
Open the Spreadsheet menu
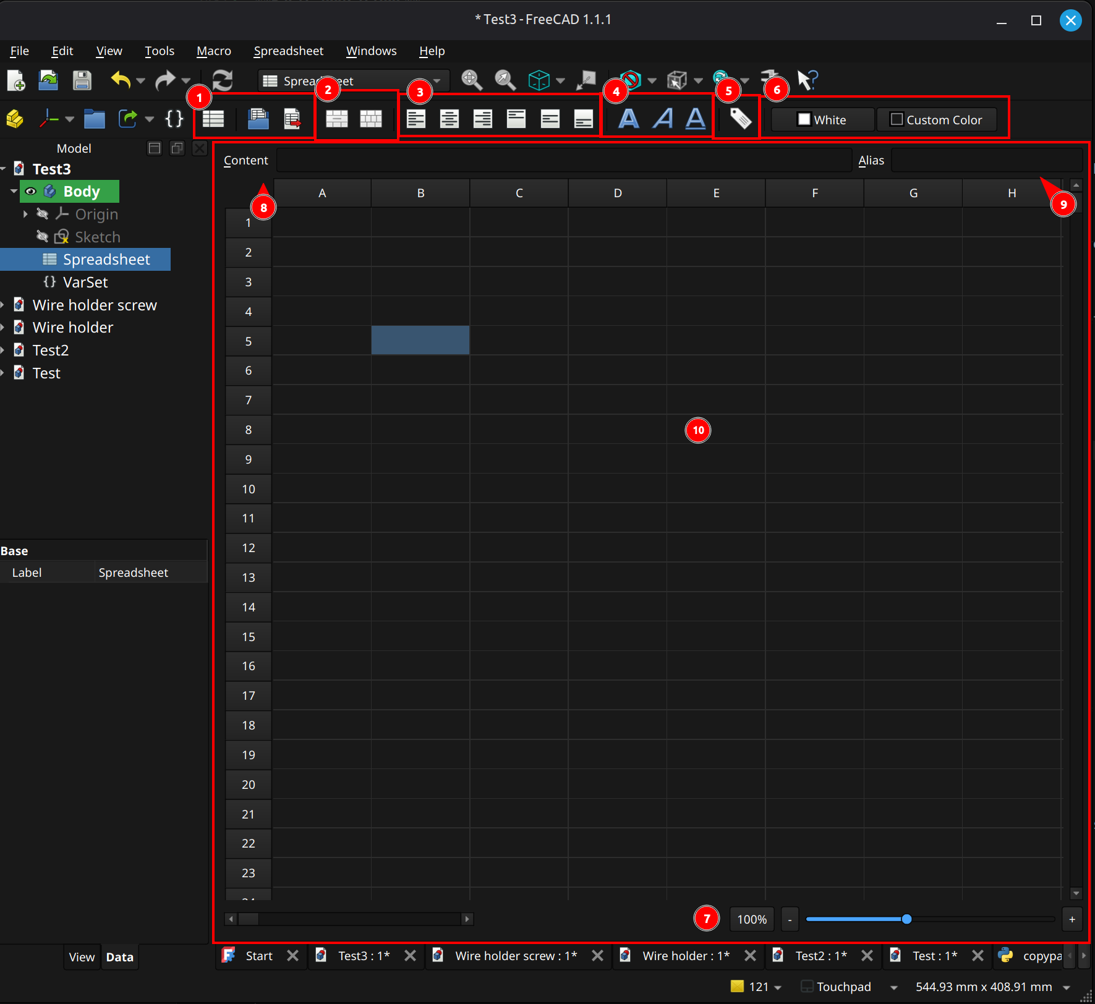click(289, 51)
